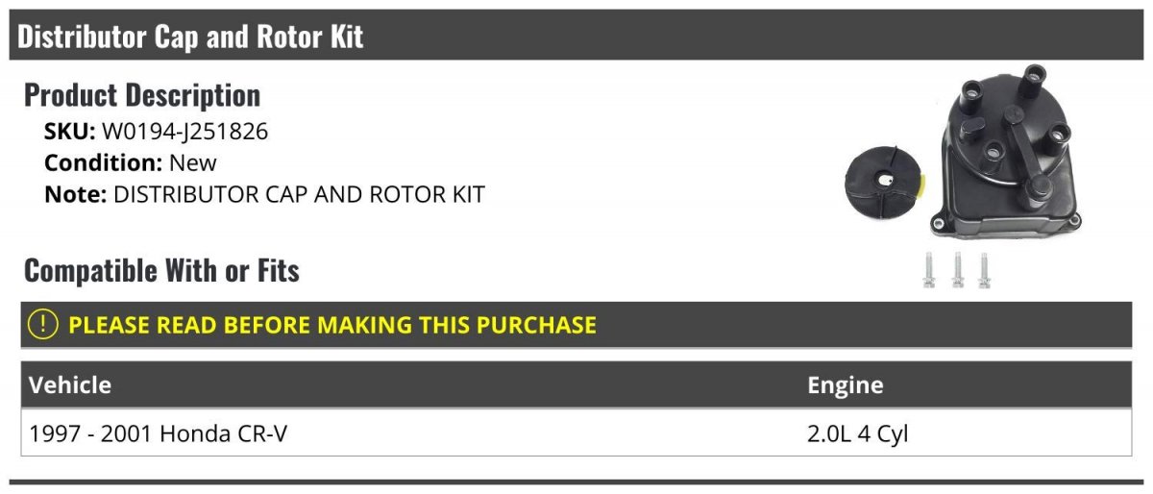
Task: Click the Condition: New line
Action: (x=131, y=162)
